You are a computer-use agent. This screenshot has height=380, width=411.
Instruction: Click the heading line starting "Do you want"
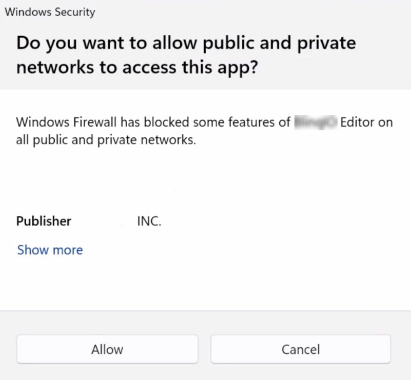point(186,43)
